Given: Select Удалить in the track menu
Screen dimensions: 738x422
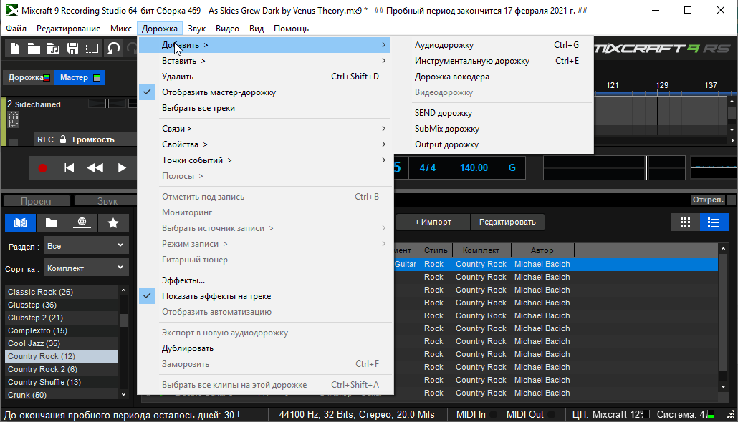Looking at the screenshot, I should pyautogui.click(x=265, y=77).
